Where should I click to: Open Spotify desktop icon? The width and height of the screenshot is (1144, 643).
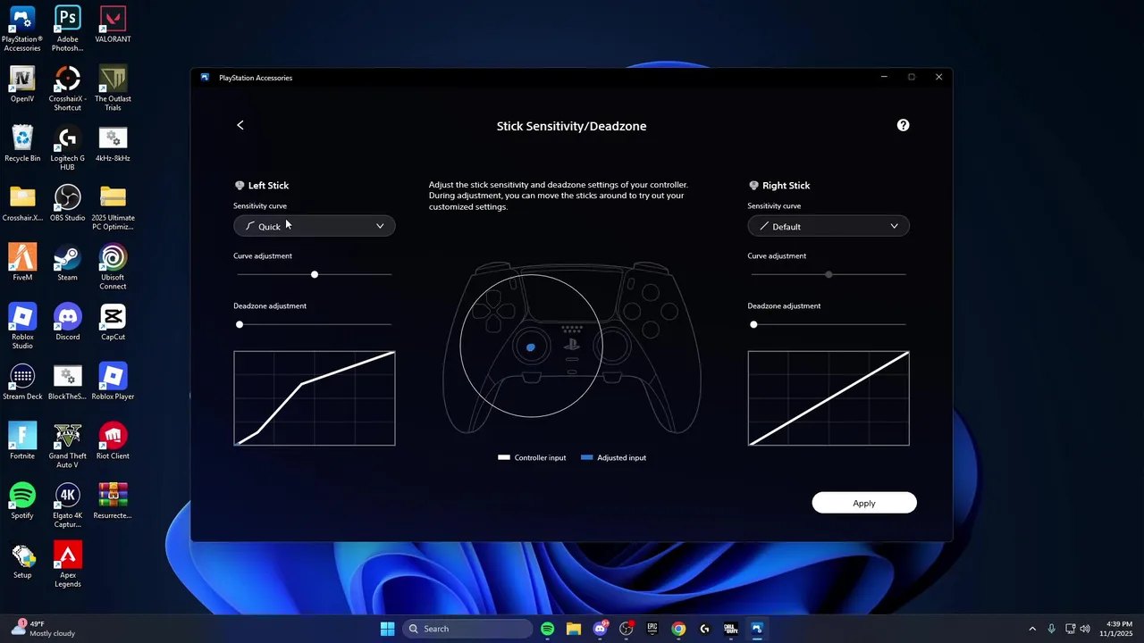(22, 501)
